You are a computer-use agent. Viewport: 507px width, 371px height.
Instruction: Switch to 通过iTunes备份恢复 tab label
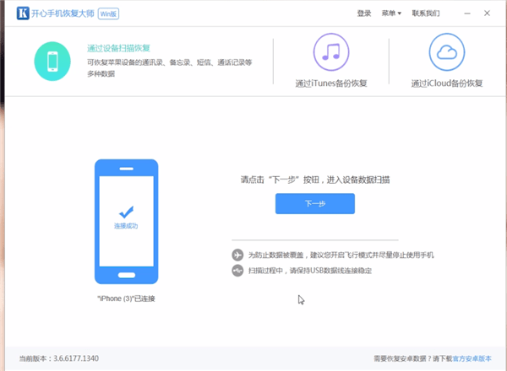(x=330, y=83)
